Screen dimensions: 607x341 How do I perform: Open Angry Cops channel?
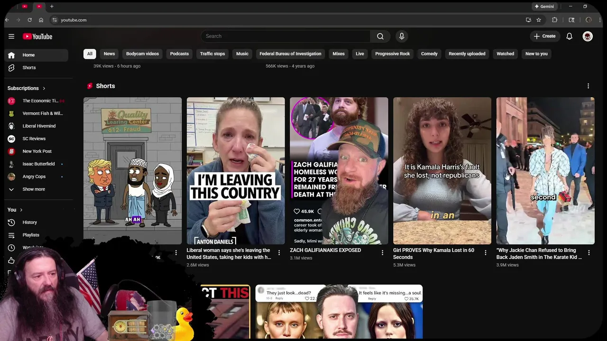click(37, 177)
